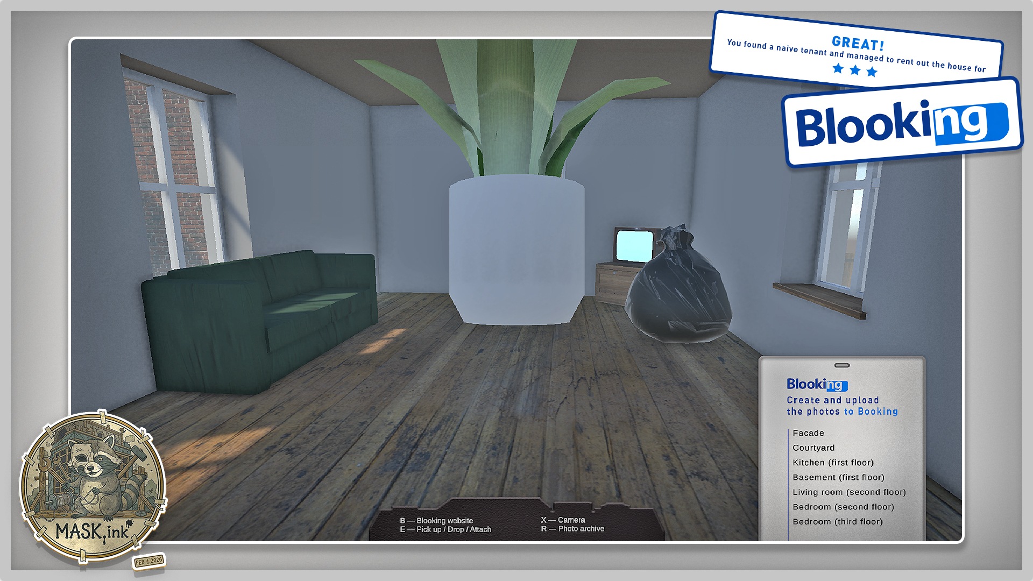Click the third blue rating star

872,72
